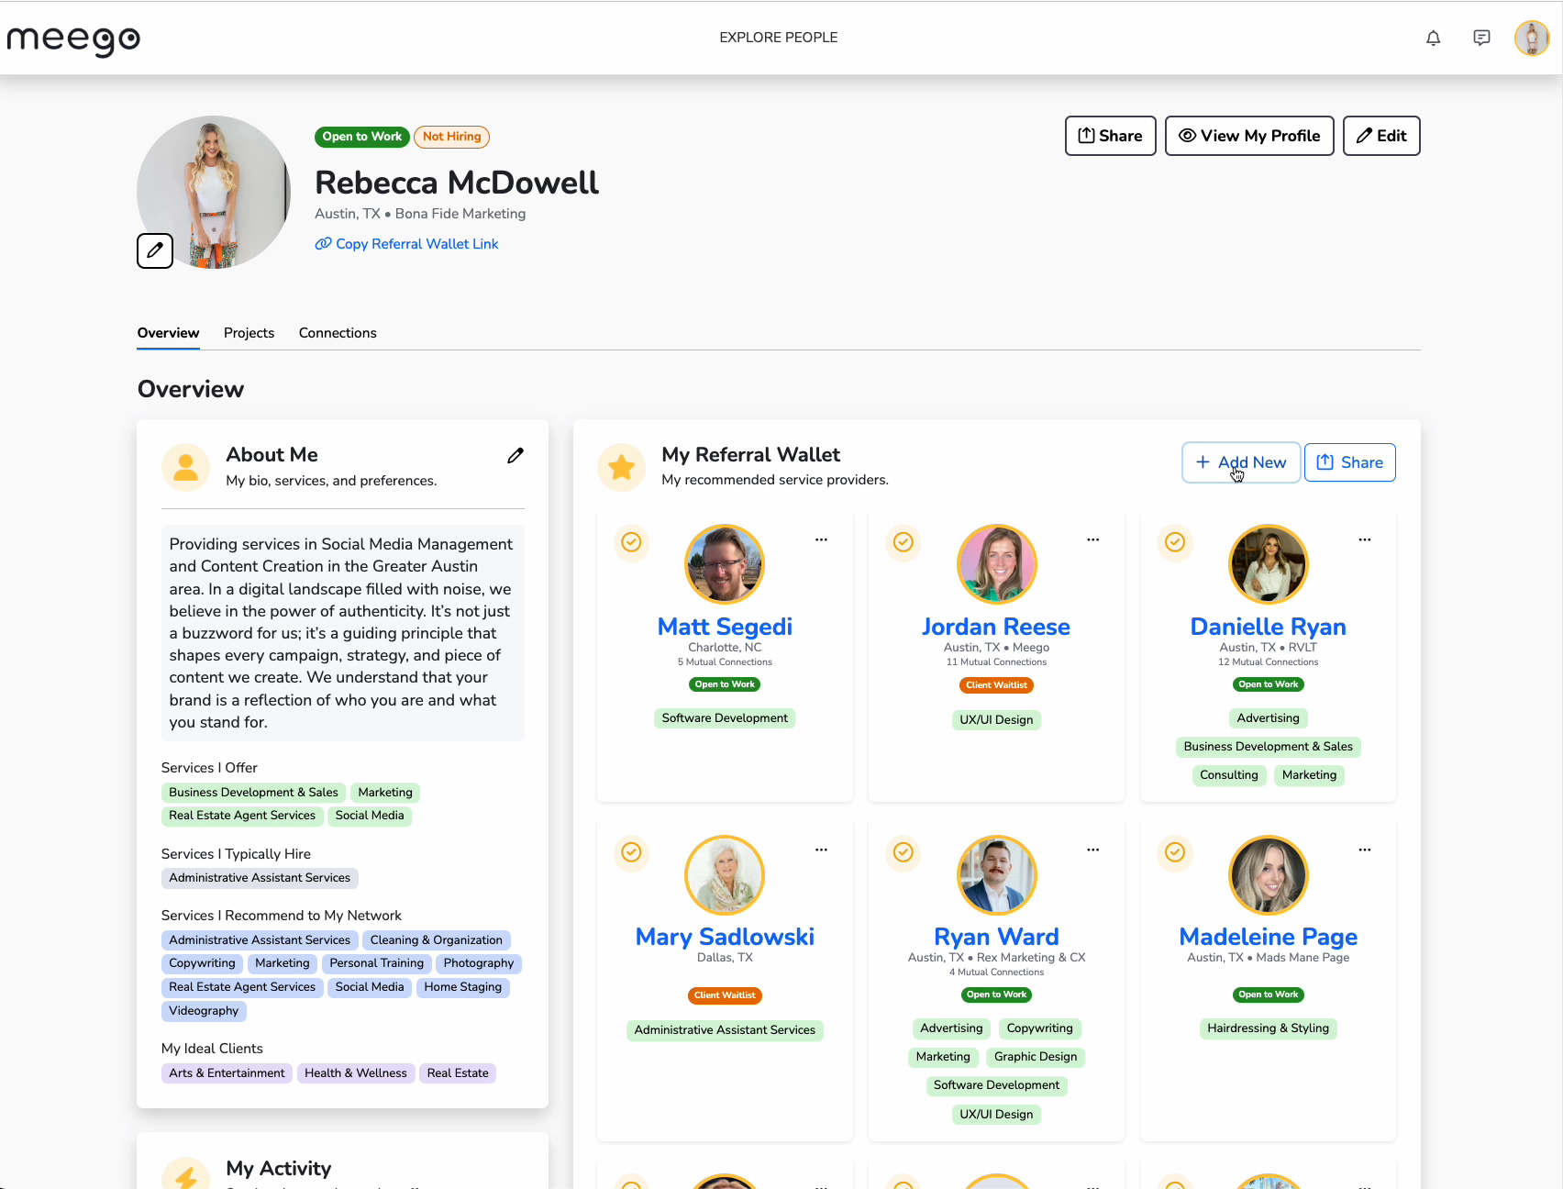Open the notifications bell icon
Image resolution: width=1563 pixels, height=1189 pixels.
[x=1433, y=38]
